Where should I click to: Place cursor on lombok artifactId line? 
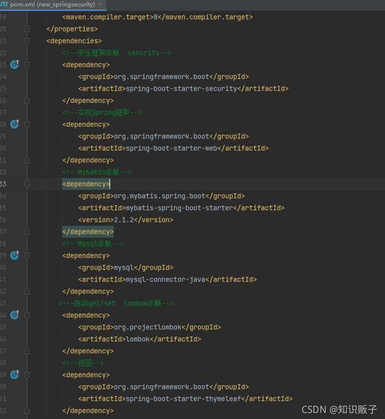[x=140, y=339]
